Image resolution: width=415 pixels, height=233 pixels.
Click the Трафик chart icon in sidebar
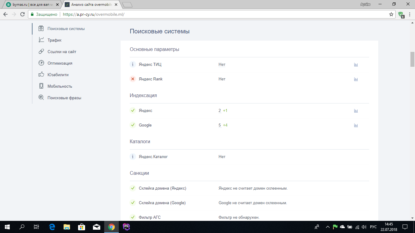coord(41,40)
